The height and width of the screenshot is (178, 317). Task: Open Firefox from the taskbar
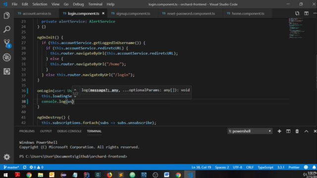[x=109, y=175]
